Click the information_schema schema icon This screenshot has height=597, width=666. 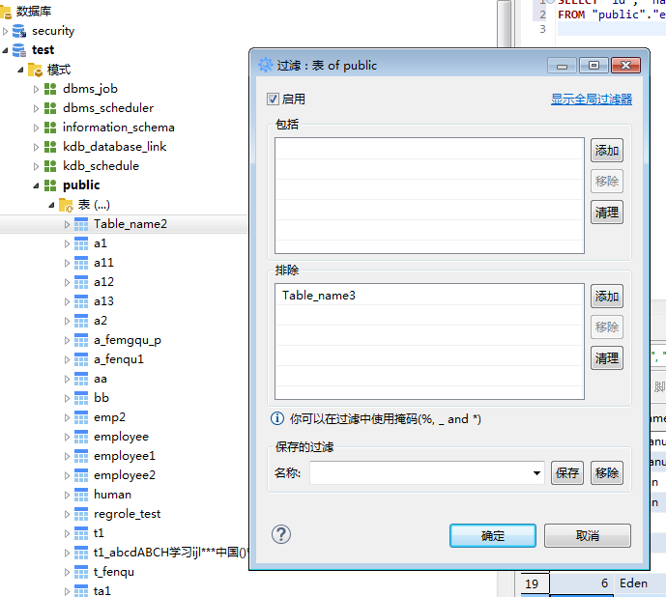click(50, 128)
